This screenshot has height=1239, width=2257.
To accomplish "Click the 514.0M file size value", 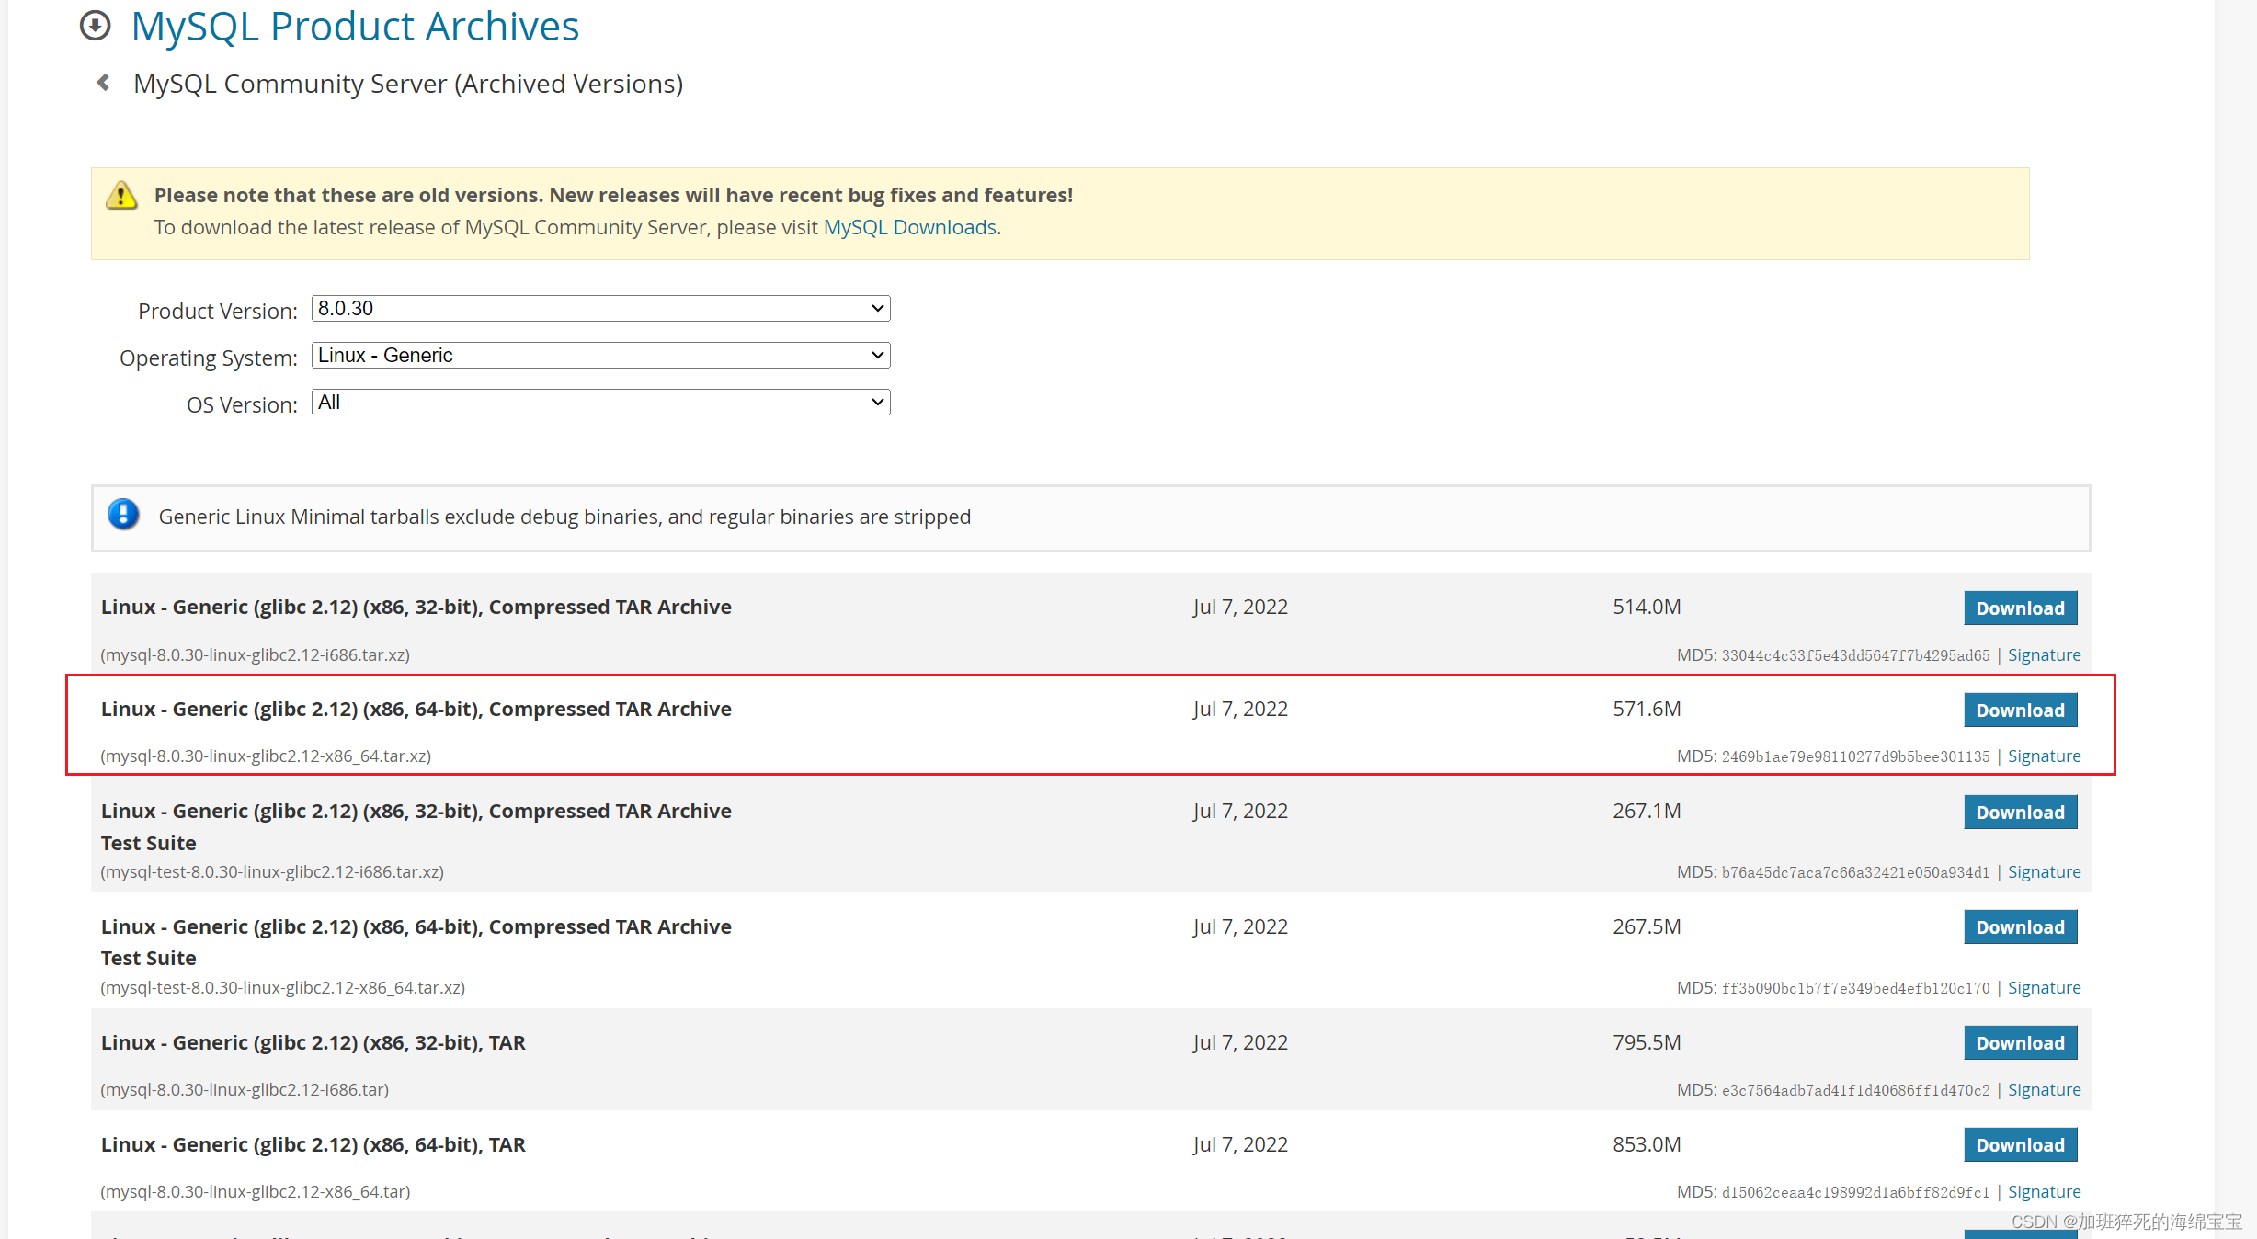I will point(1647,608).
